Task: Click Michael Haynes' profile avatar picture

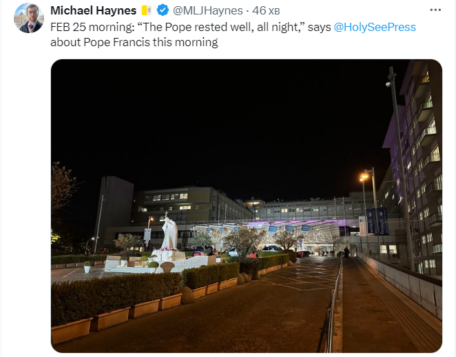Action: click(x=29, y=18)
